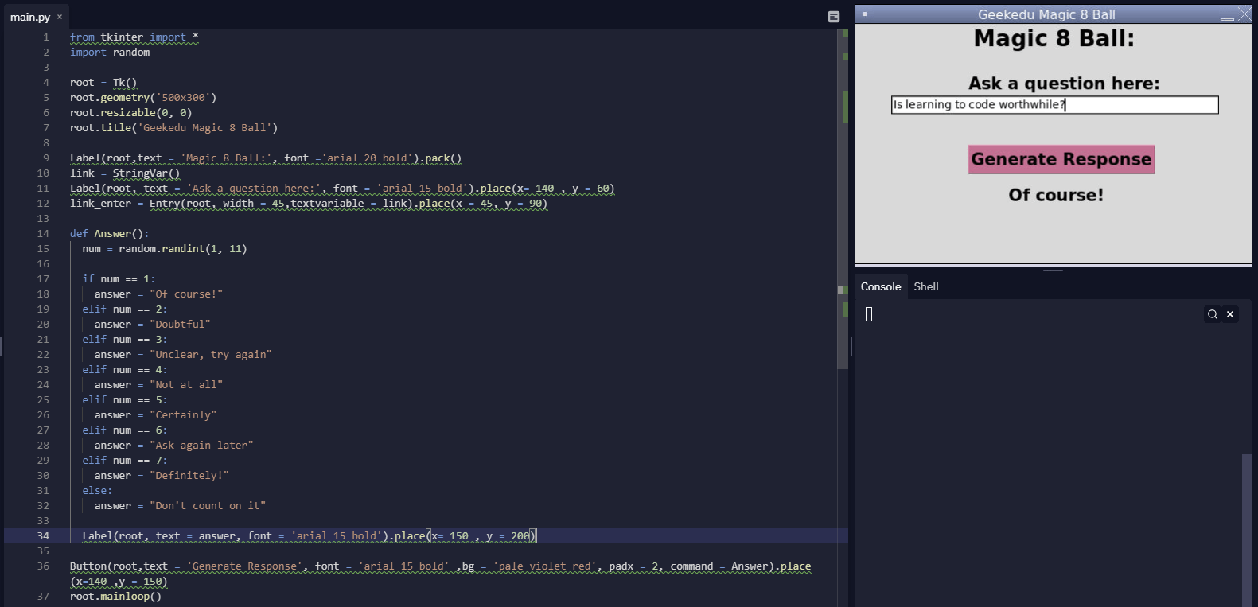Click the "Unclear, try again" string
1258x607 pixels.
pos(211,355)
